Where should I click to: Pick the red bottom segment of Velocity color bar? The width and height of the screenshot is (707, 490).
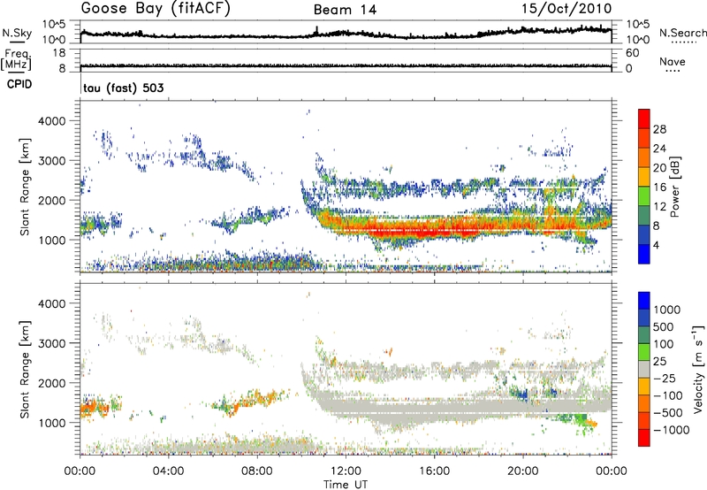(x=644, y=438)
